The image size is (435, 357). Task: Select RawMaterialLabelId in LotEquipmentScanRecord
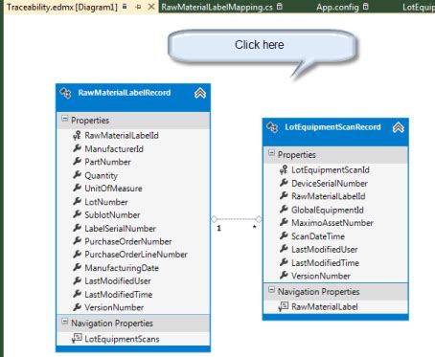pos(329,196)
